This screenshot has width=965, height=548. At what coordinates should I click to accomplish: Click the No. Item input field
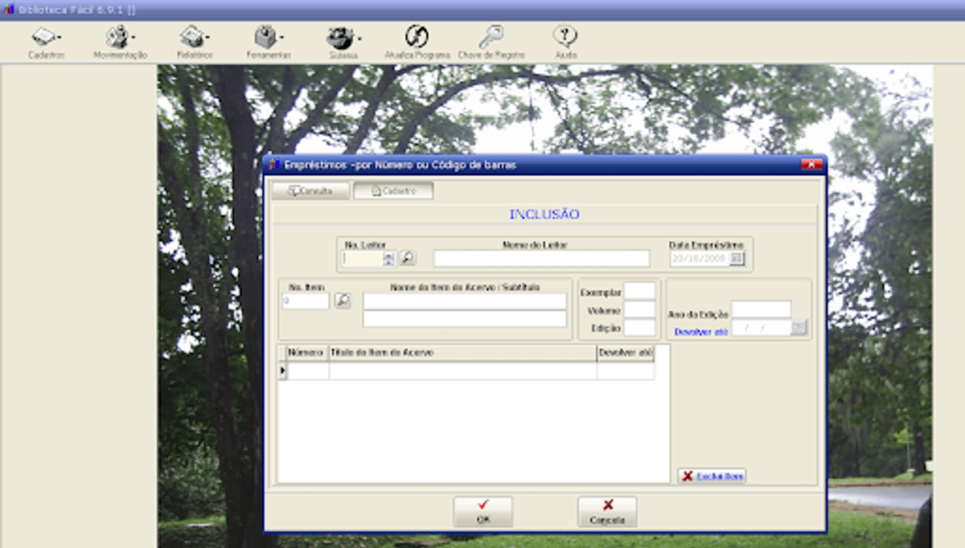coord(306,301)
